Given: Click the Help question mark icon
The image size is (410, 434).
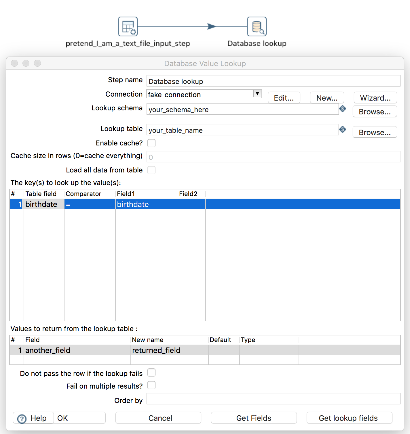Looking at the screenshot, I should tap(22, 418).
